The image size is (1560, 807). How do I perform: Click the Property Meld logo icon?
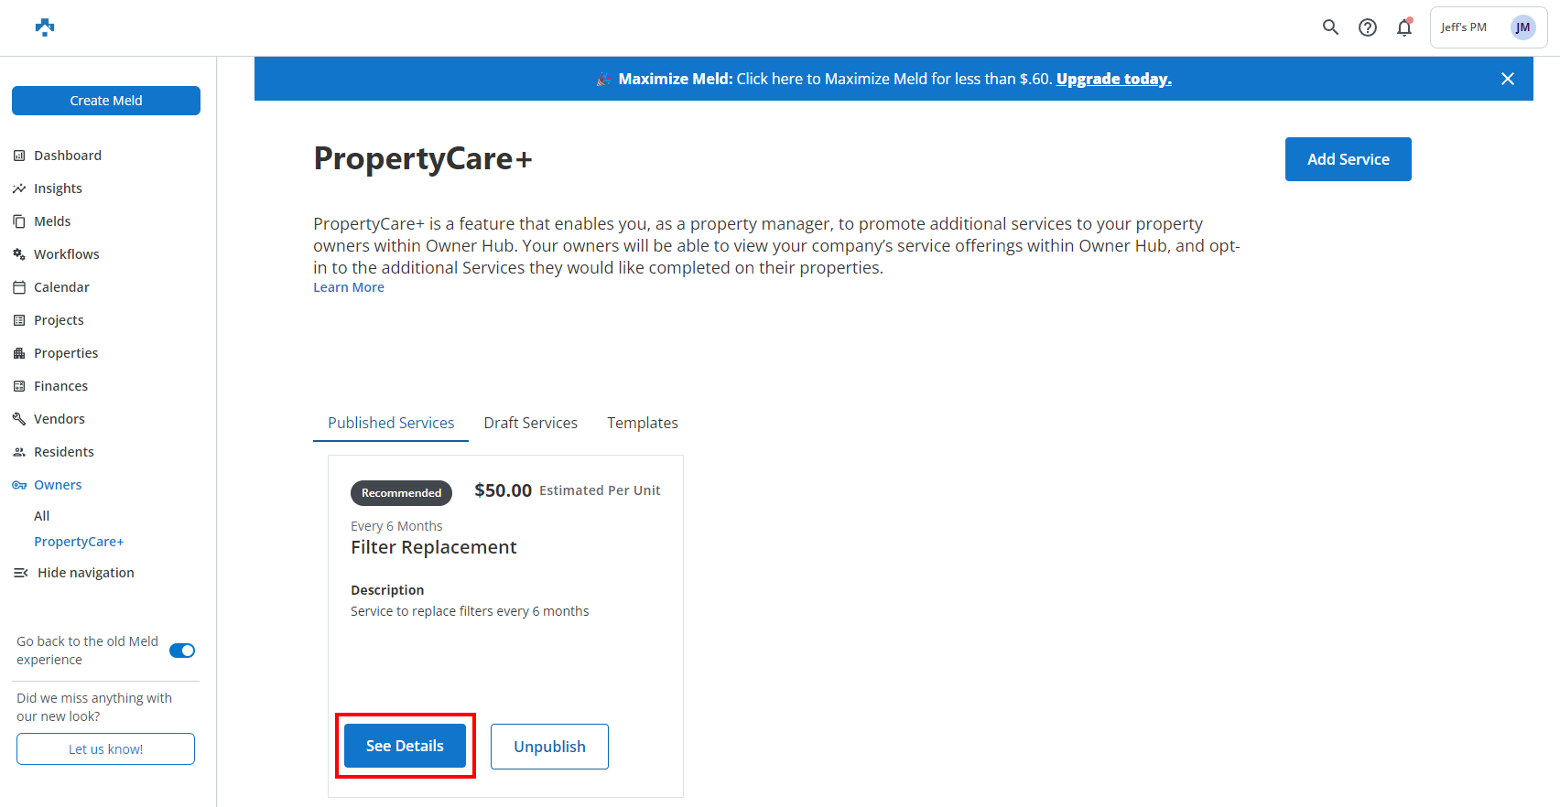[x=45, y=27]
